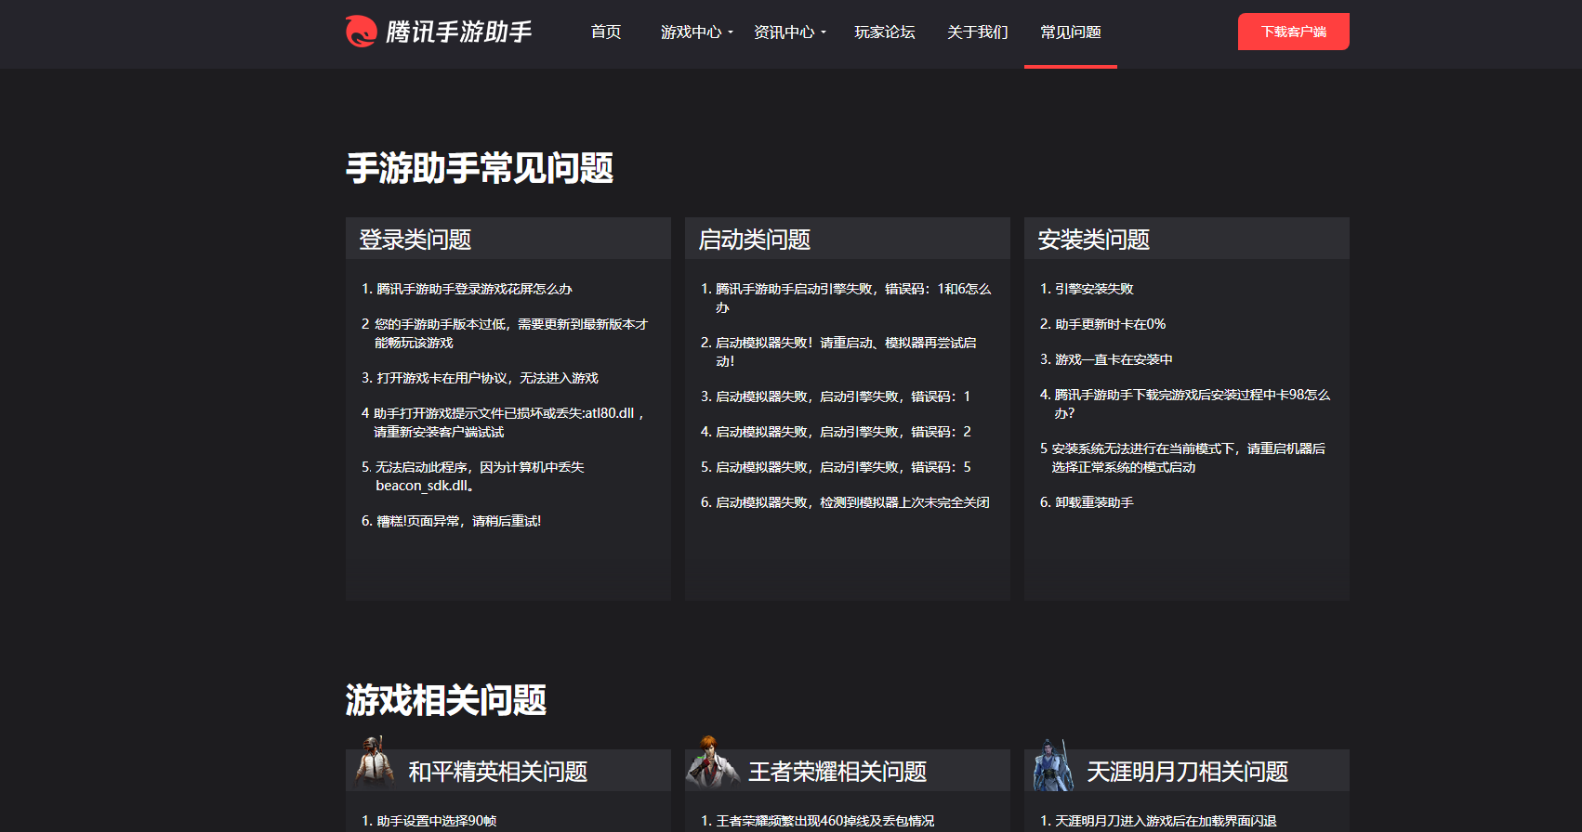The image size is (1582, 832).
Task: Open the 腾讯手游助手登录游戏花屏怎么办 question
Action: [473, 289]
